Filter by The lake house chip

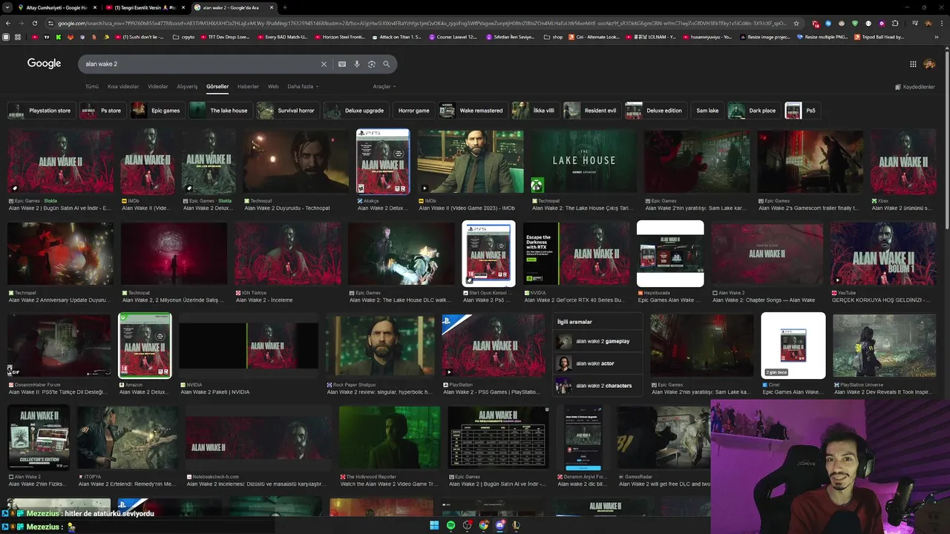tap(220, 111)
